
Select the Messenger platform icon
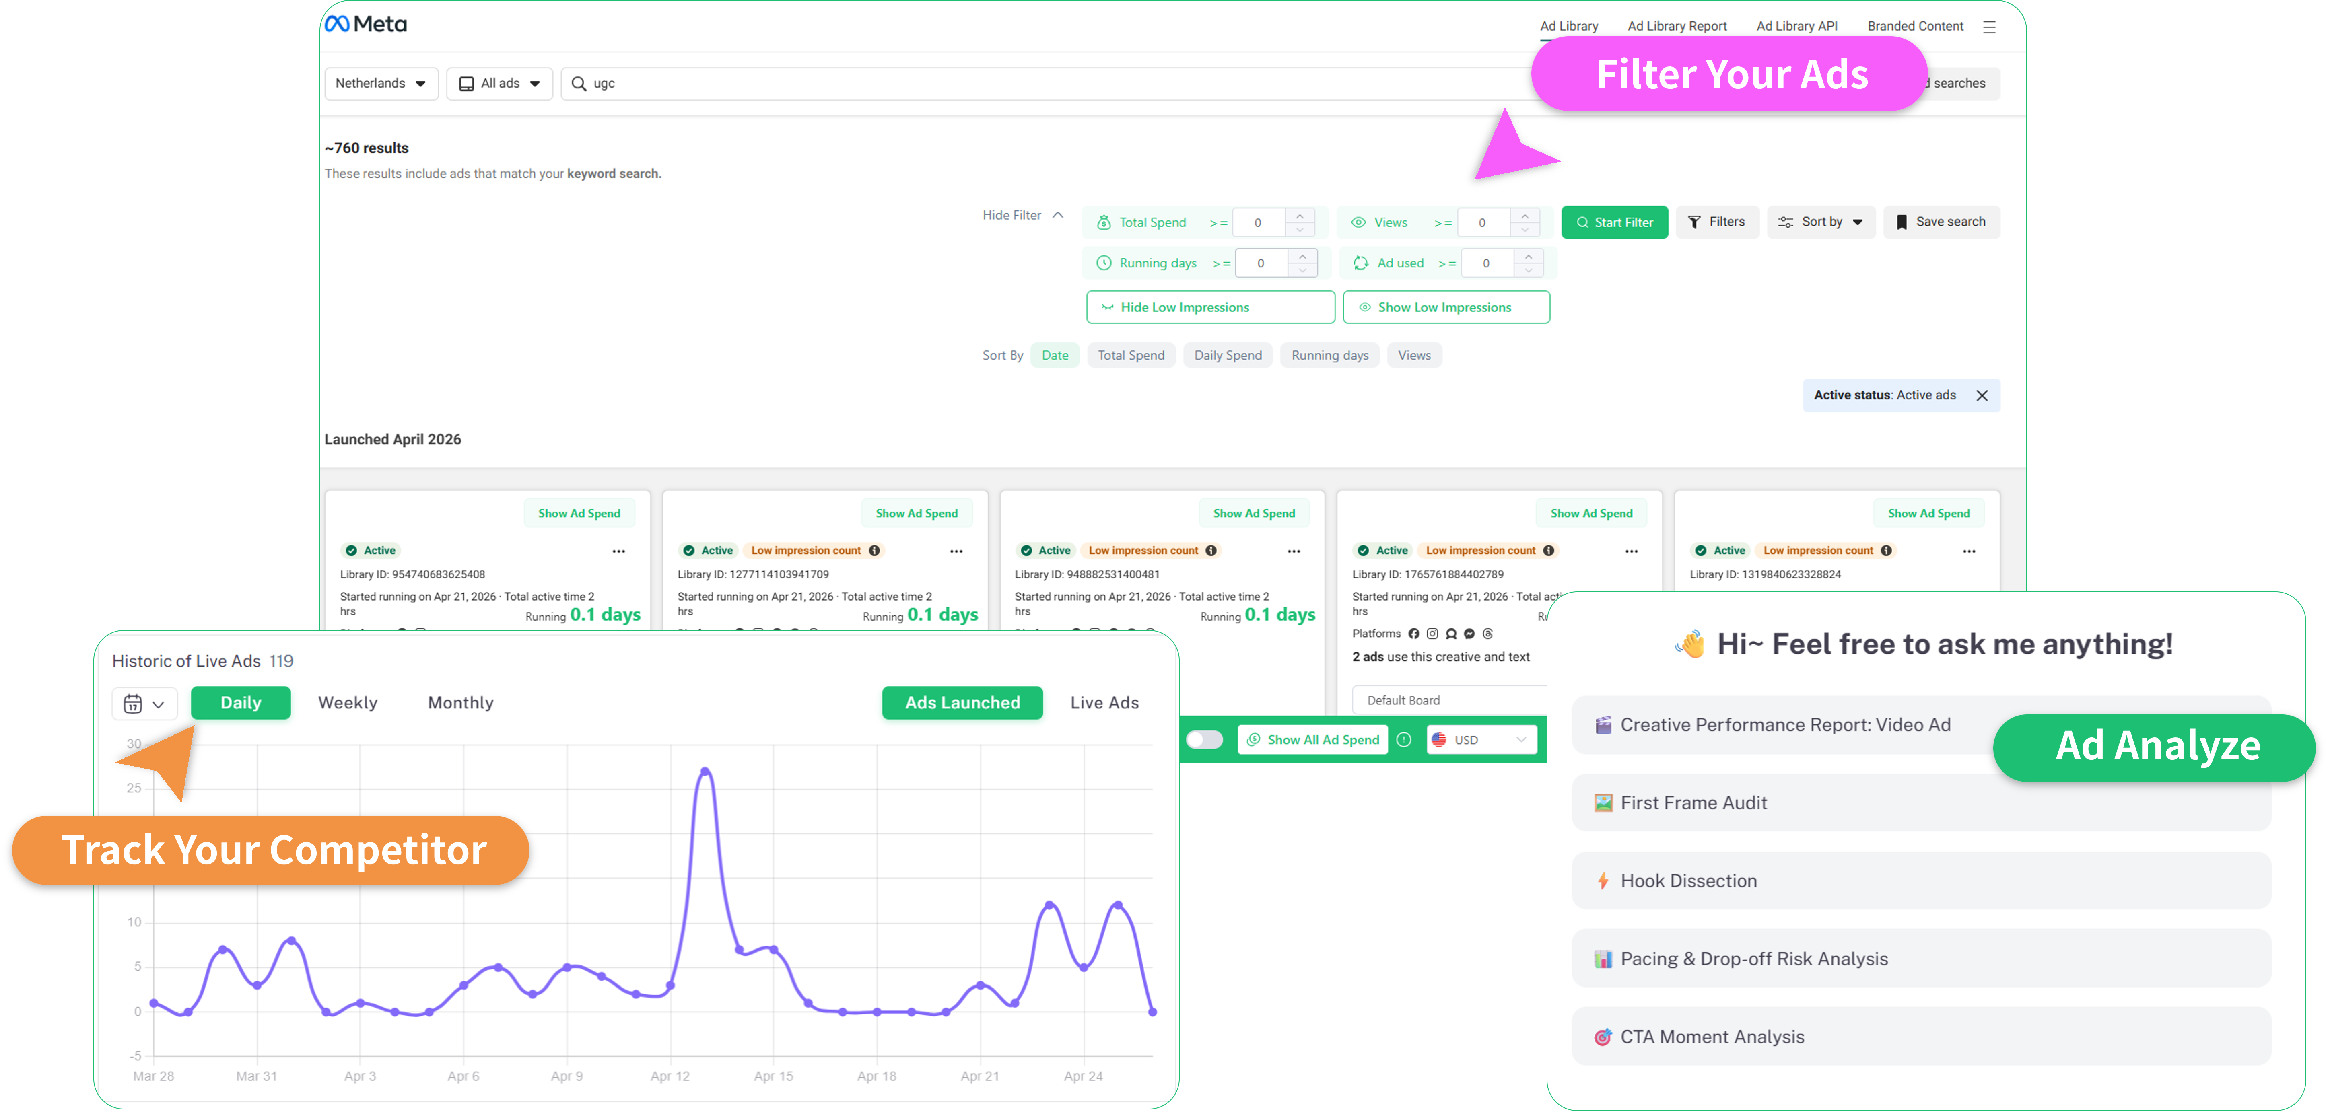point(1469,634)
